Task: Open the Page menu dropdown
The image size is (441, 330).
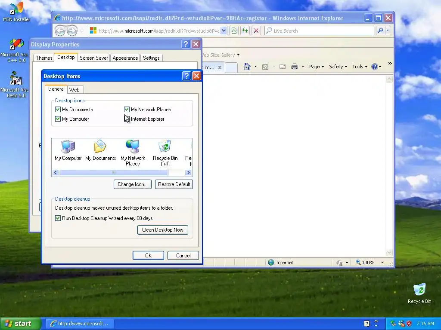Action: (317, 67)
